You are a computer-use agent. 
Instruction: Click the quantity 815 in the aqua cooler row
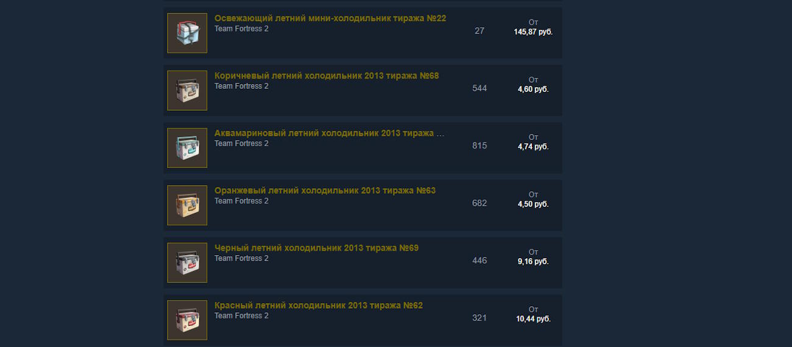click(479, 145)
